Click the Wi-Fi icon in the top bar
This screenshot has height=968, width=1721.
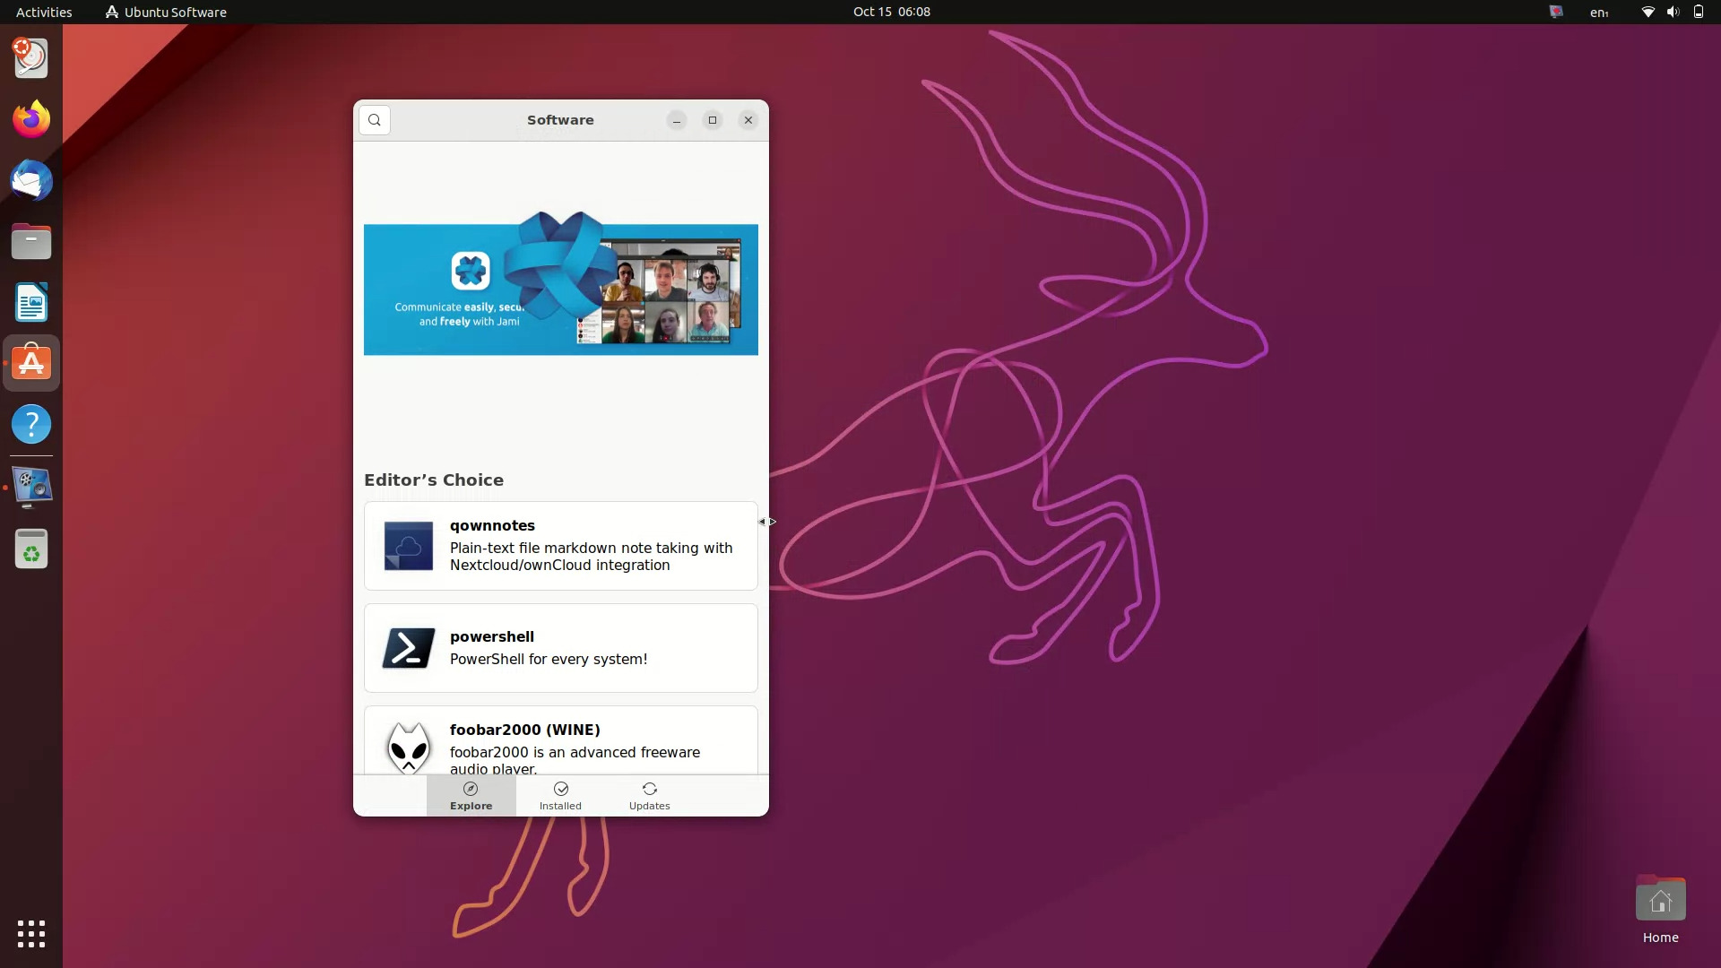[x=1647, y=12]
